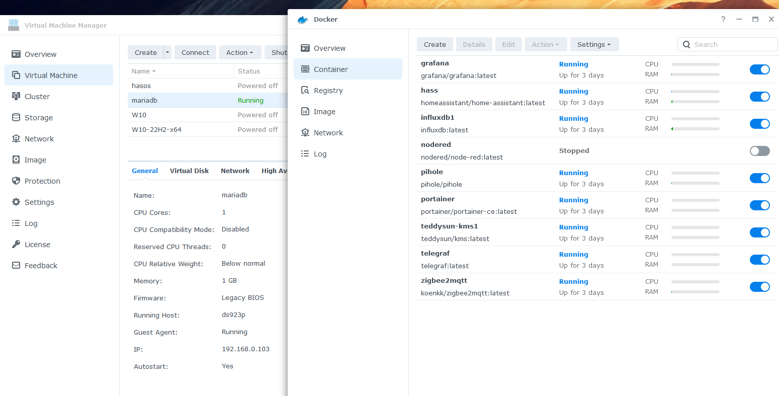Click the magnifier icon in Docker search box
Viewport: 779px width, 396px height.
pos(686,44)
